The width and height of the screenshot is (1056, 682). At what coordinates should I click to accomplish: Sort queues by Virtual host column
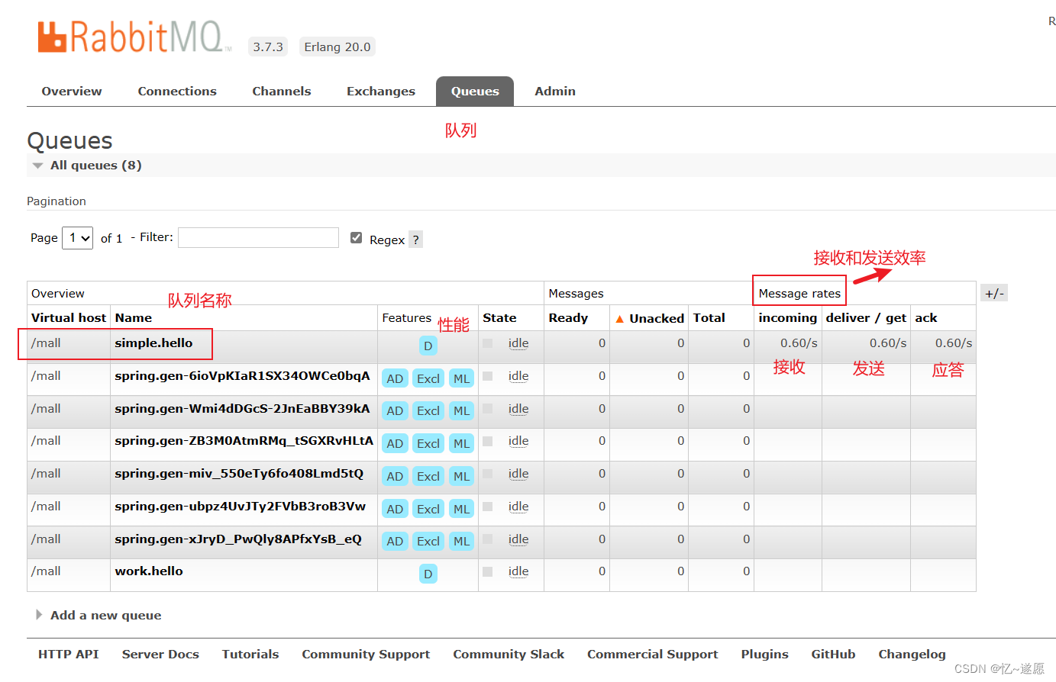(69, 318)
